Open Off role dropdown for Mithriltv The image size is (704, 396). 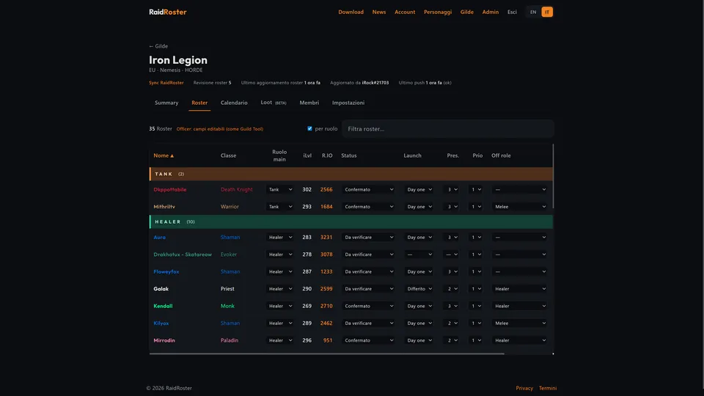(x=519, y=207)
